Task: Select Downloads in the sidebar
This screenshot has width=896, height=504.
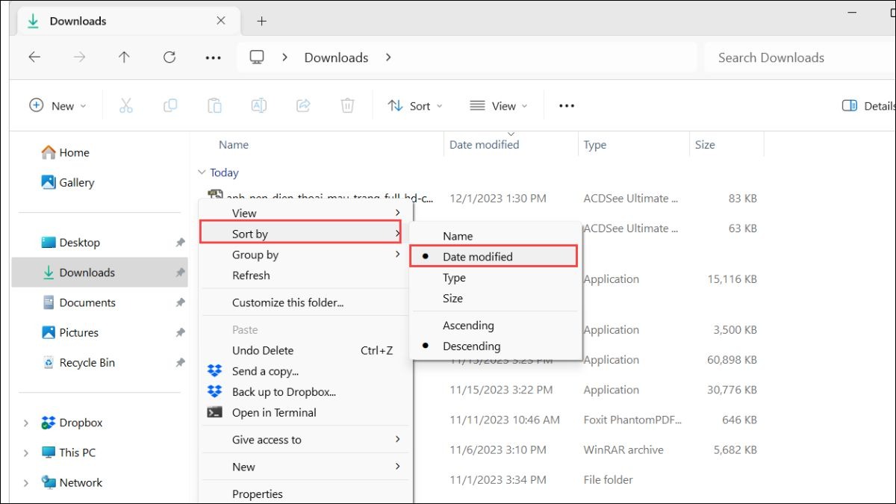Action: coord(99,273)
